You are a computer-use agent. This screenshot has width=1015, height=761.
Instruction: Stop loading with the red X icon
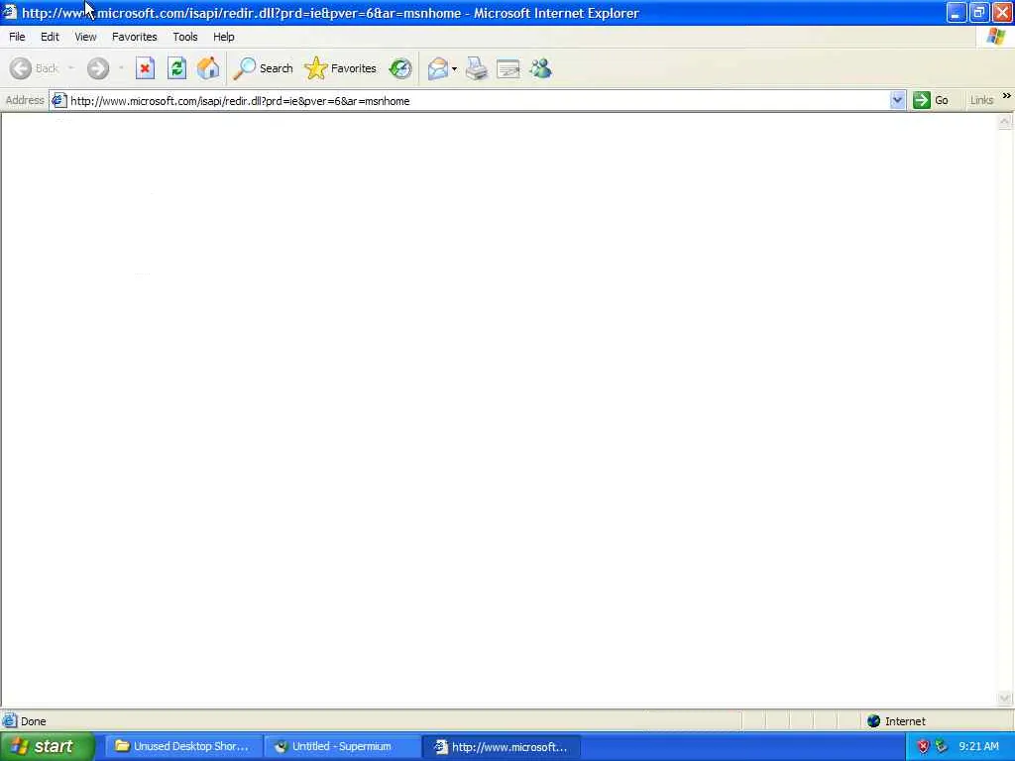point(145,68)
